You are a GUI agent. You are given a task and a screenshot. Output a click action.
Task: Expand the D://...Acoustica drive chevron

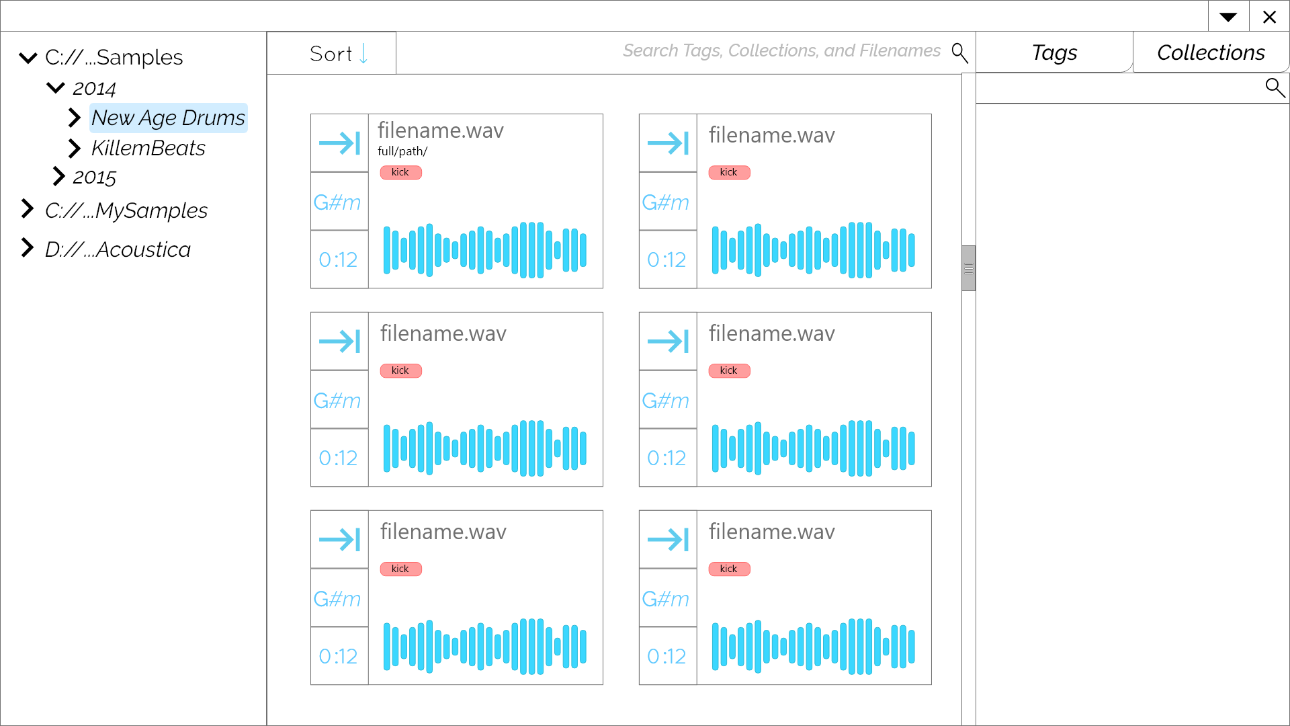pos(27,248)
